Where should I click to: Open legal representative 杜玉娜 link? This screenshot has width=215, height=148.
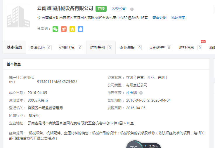[131, 93]
